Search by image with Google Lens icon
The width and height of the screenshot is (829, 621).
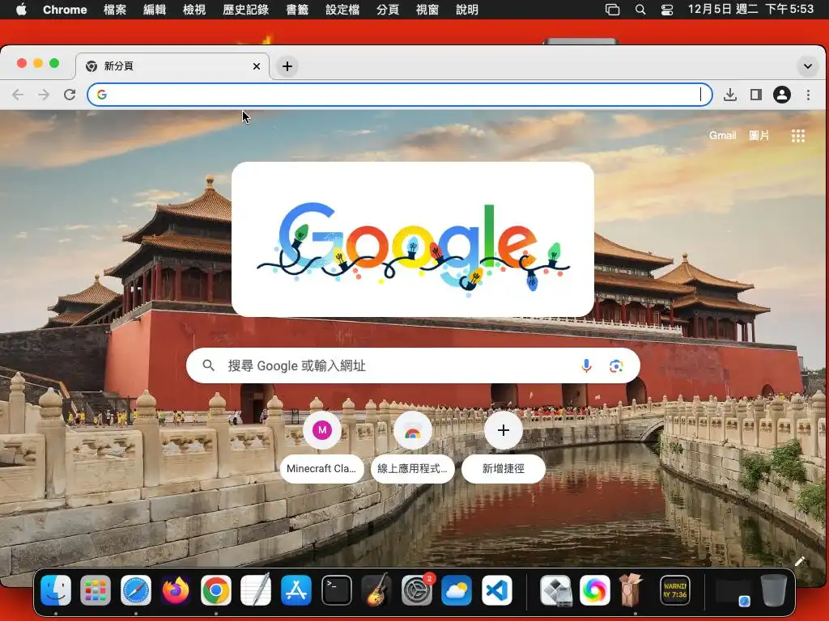pos(616,365)
